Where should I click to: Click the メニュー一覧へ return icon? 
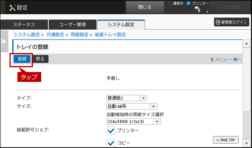[x=212, y=59]
